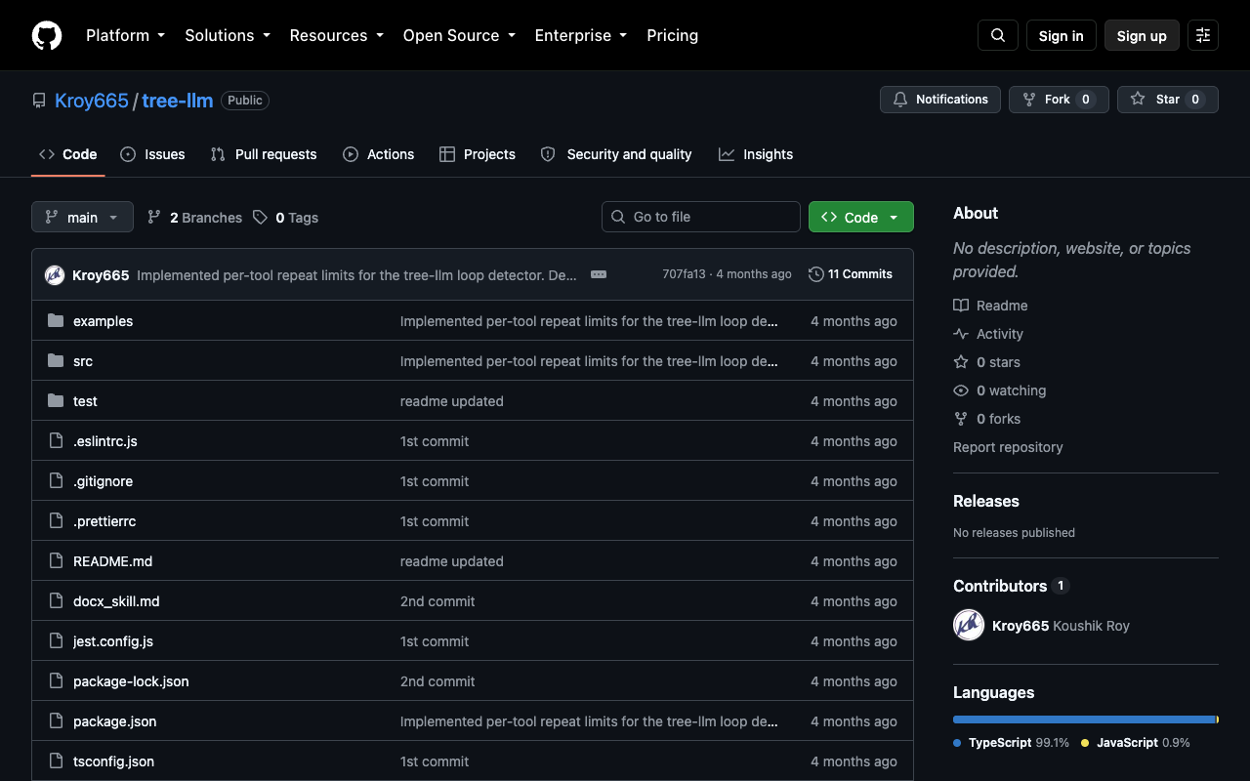Expand the green Code dropdown button
This screenshot has width=1250, height=781.
click(x=861, y=218)
